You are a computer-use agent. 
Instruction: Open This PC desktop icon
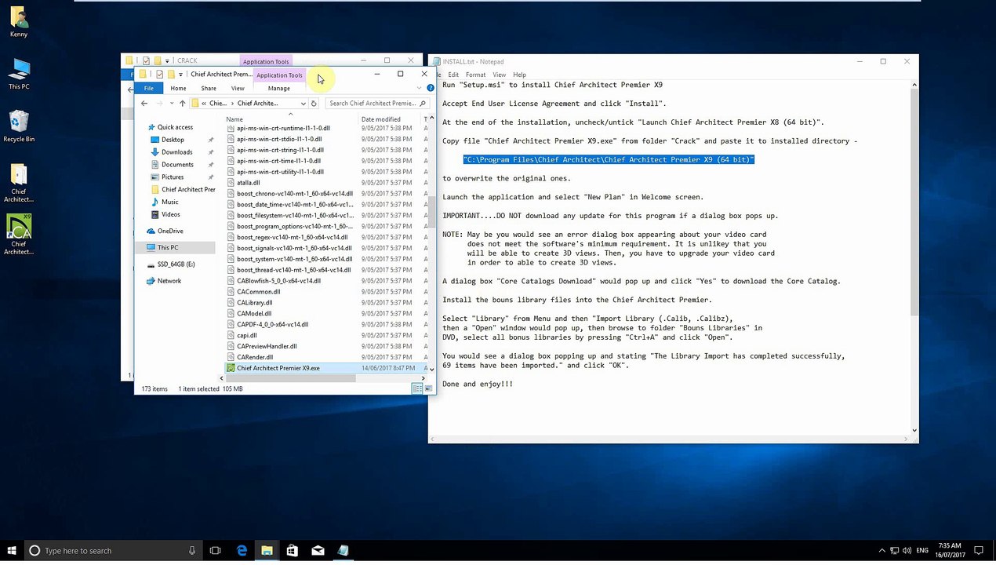pyautogui.click(x=19, y=74)
